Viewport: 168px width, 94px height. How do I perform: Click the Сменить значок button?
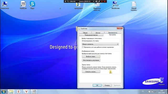pyautogui.click(x=91, y=72)
